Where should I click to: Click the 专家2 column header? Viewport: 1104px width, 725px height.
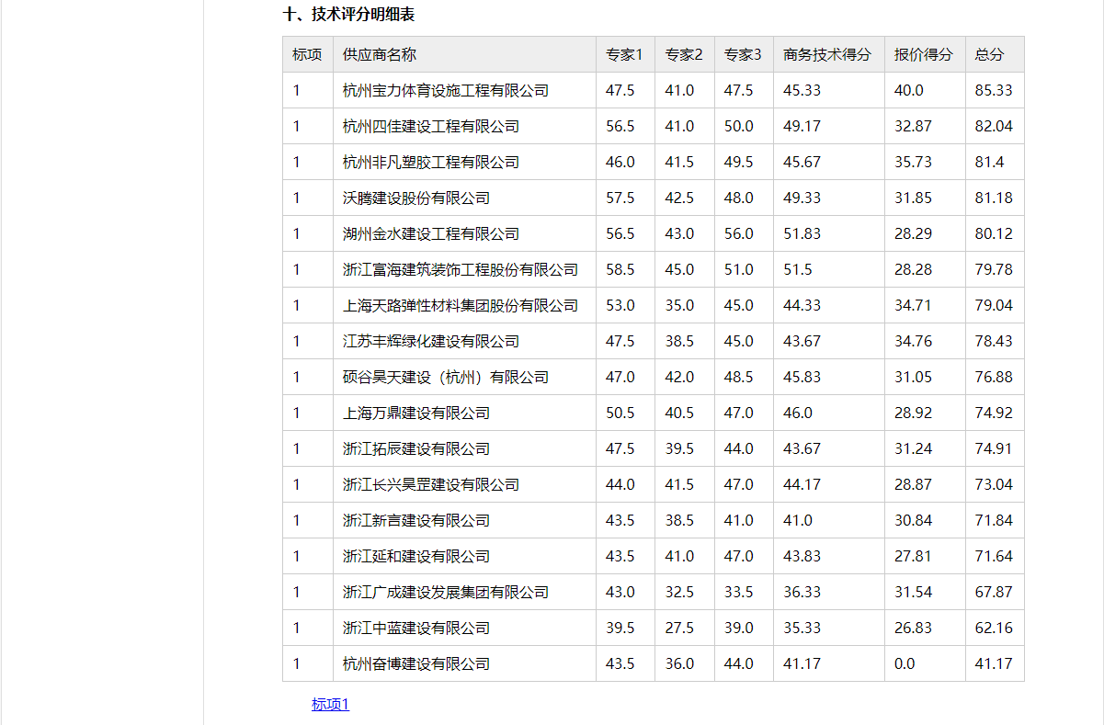[683, 54]
